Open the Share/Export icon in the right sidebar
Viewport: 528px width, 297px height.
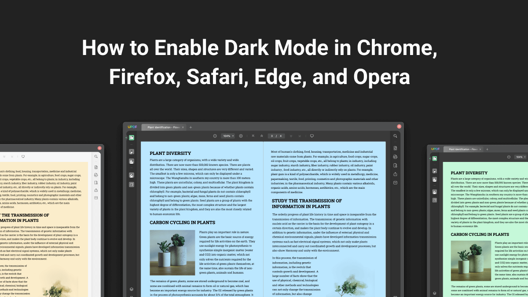[x=395, y=174]
